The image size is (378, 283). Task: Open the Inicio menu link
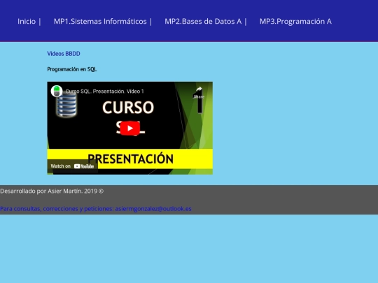(x=27, y=22)
